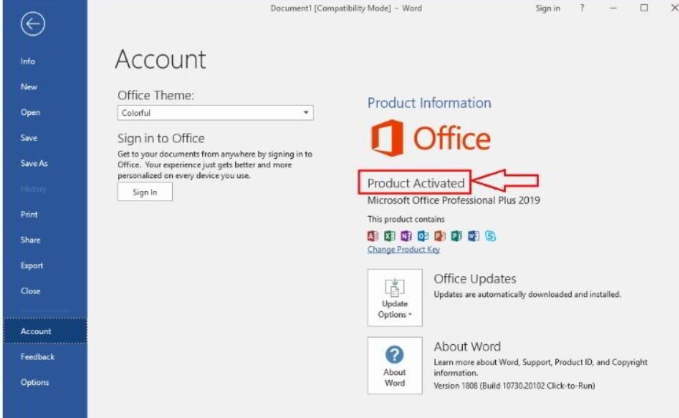Screen dimensions: 679x418
Task: Click the OneNote app icon
Action: 407,236
